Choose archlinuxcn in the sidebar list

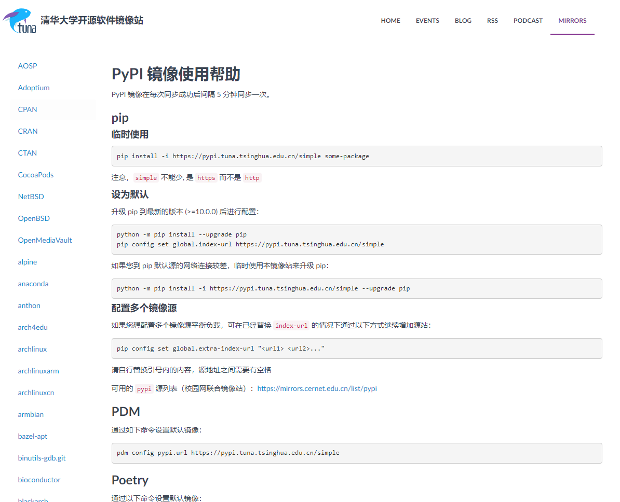coord(36,393)
